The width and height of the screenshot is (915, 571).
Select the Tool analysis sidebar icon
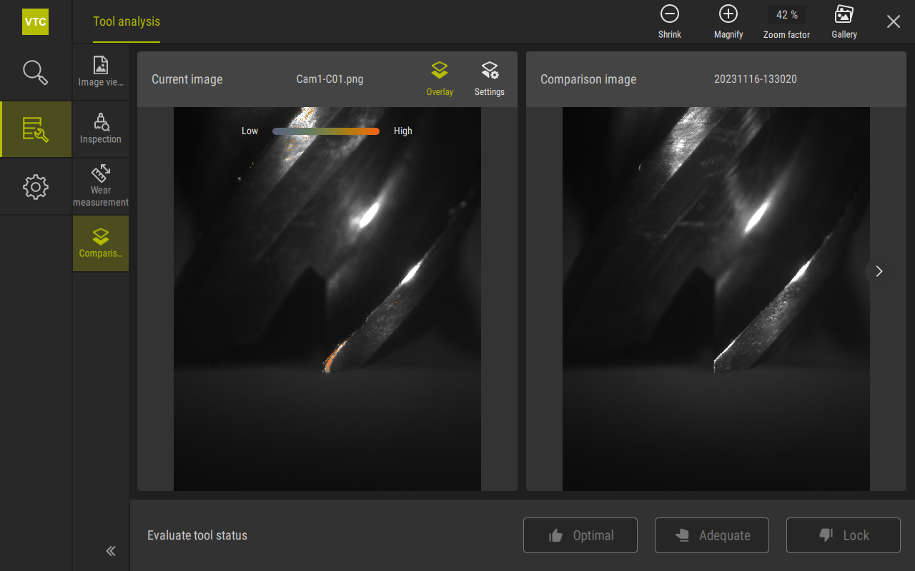click(x=35, y=129)
